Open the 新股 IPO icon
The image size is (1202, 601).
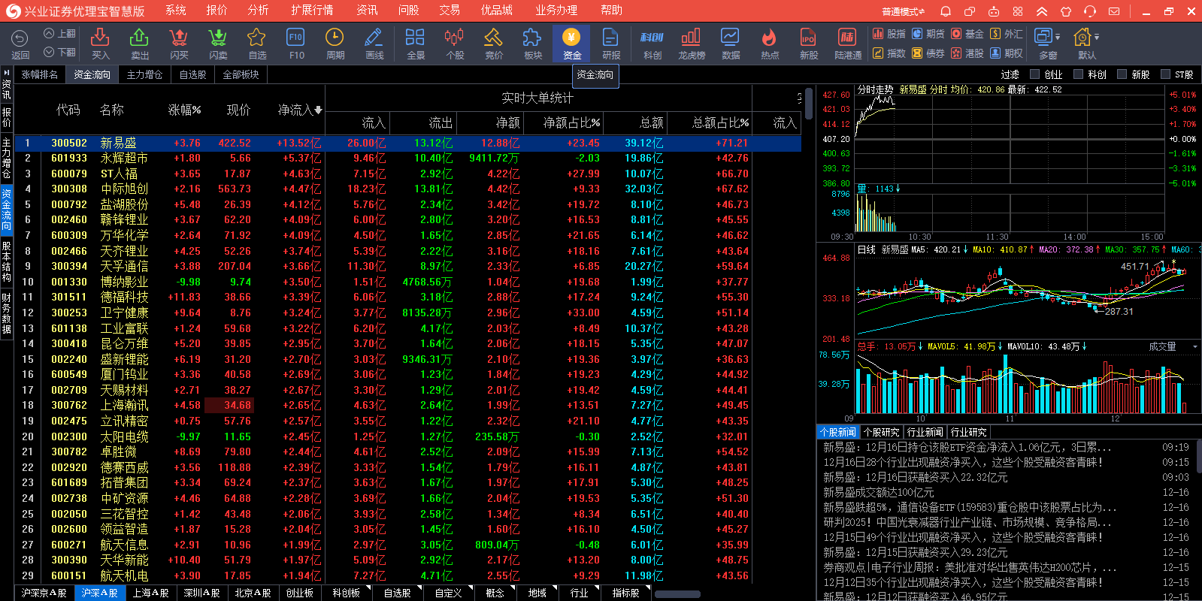click(x=808, y=43)
